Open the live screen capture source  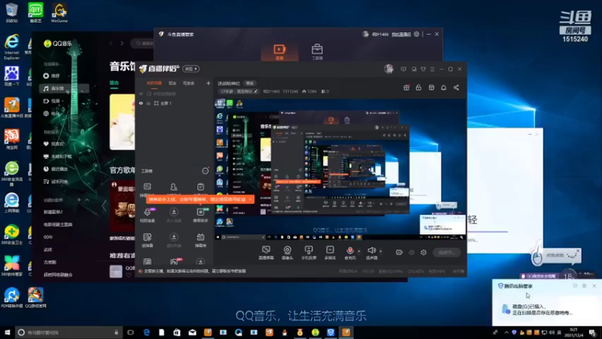click(x=266, y=252)
